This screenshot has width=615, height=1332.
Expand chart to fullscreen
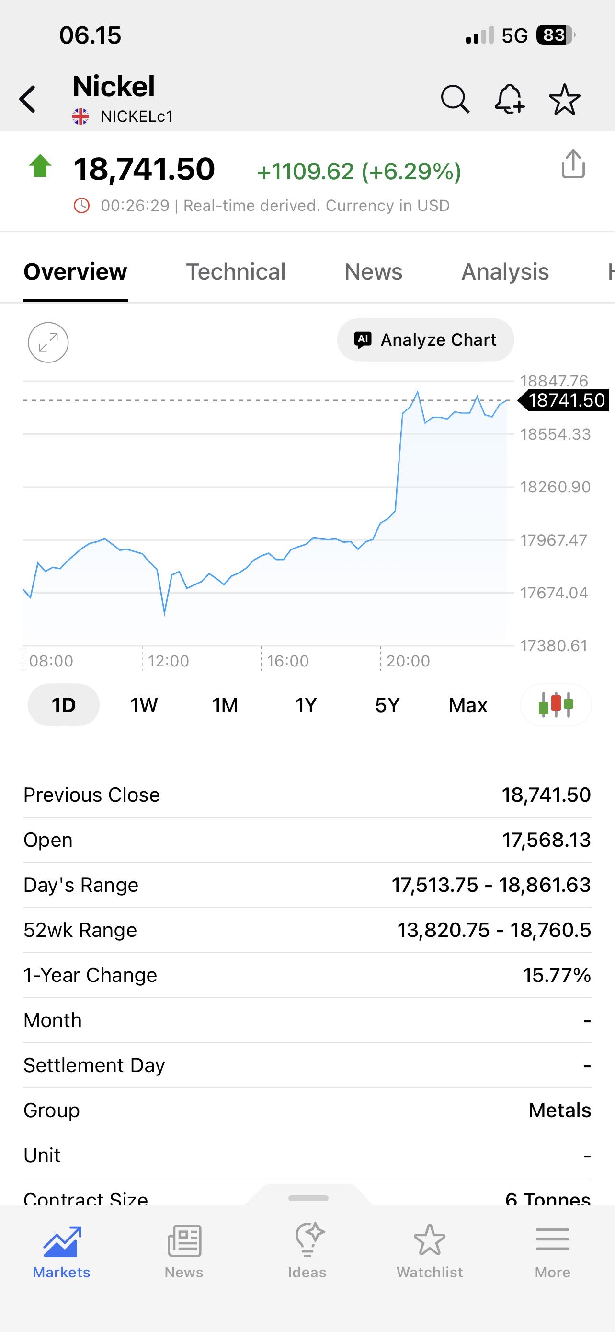pos(48,342)
